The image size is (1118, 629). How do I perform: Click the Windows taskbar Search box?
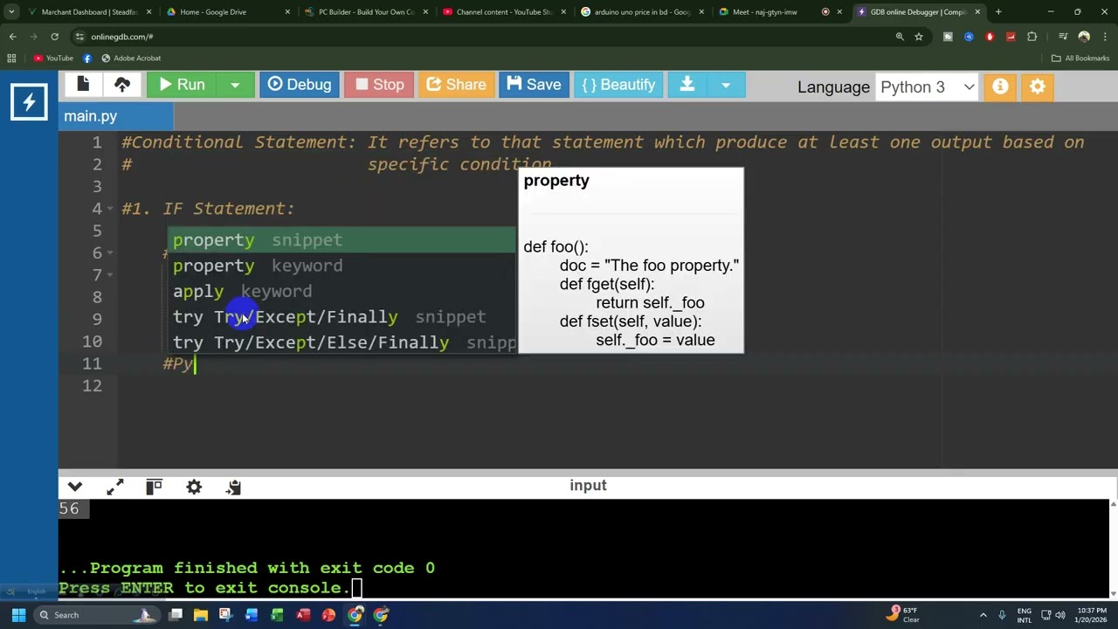(x=96, y=615)
